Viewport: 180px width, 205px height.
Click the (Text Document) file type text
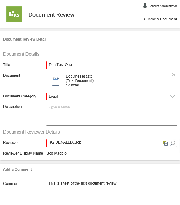pyautogui.click(x=80, y=81)
